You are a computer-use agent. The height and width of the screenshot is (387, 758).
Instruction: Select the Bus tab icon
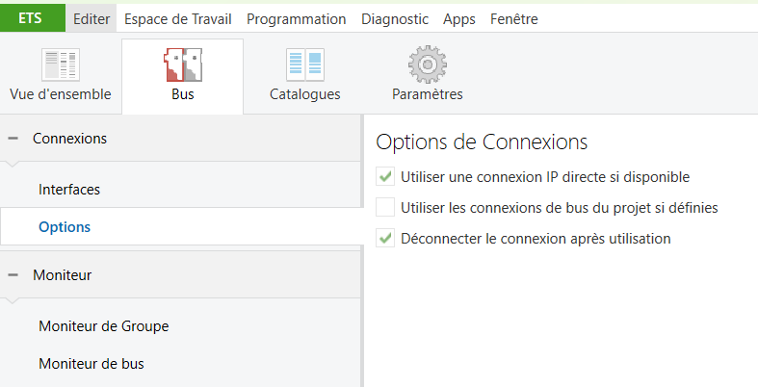pyautogui.click(x=183, y=65)
